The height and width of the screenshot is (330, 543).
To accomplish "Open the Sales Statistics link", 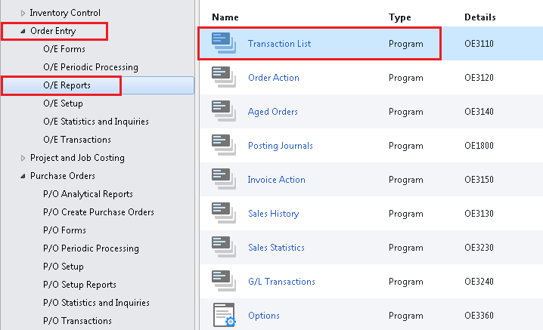I will coord(276,248).
